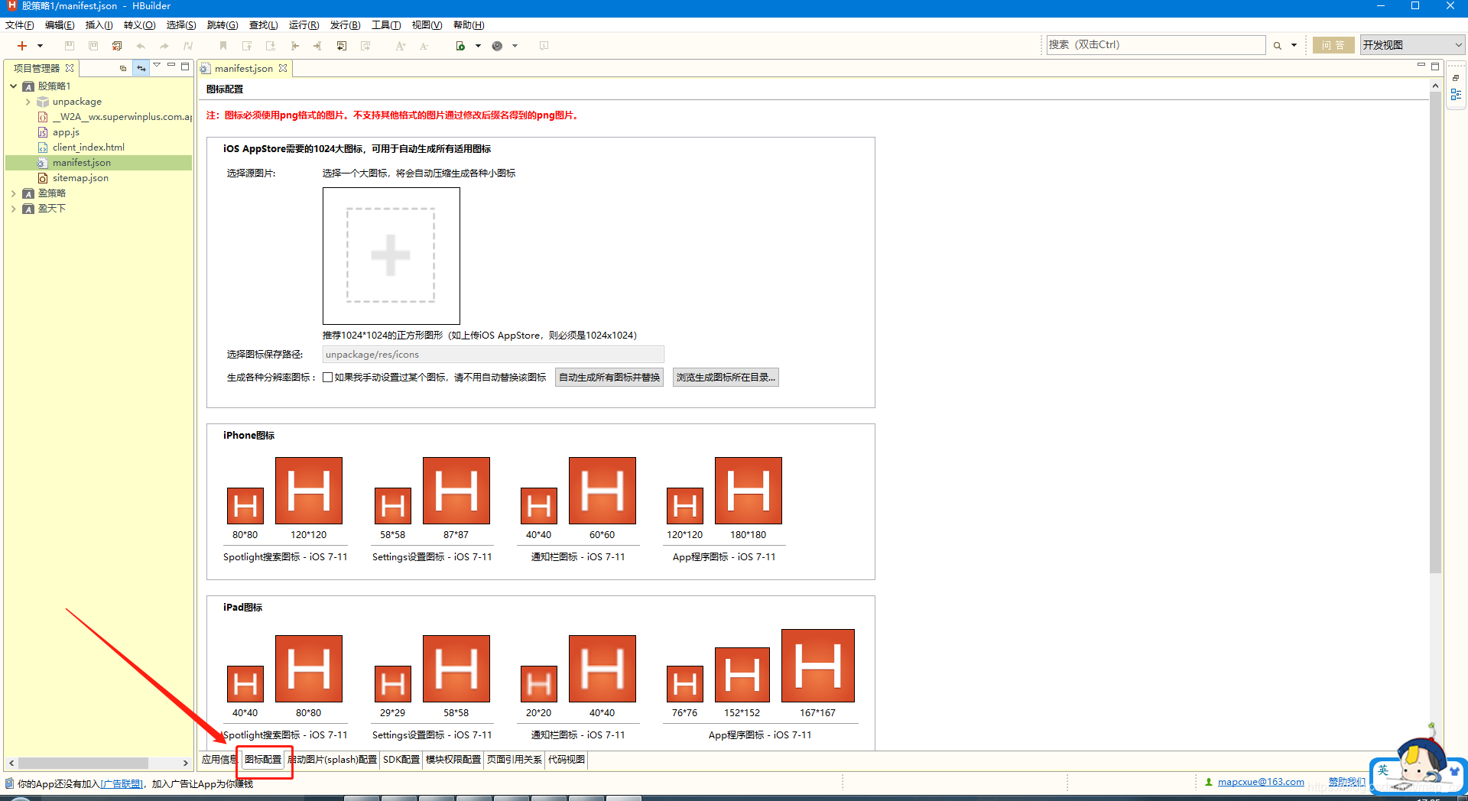Click the Close All files toolbar icon
Screen dimensions: 1468x801
117,46
